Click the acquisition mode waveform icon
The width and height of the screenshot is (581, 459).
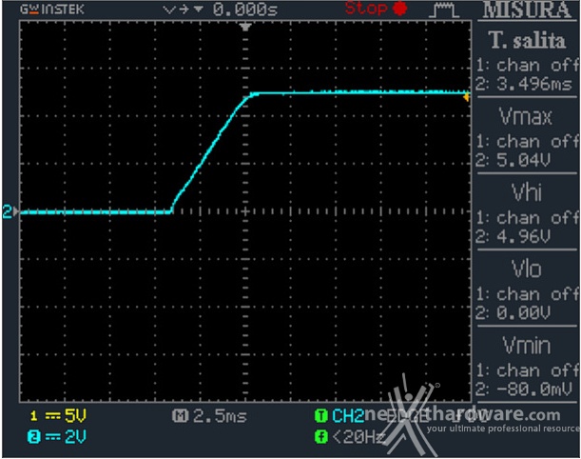[x=444, y=10]
